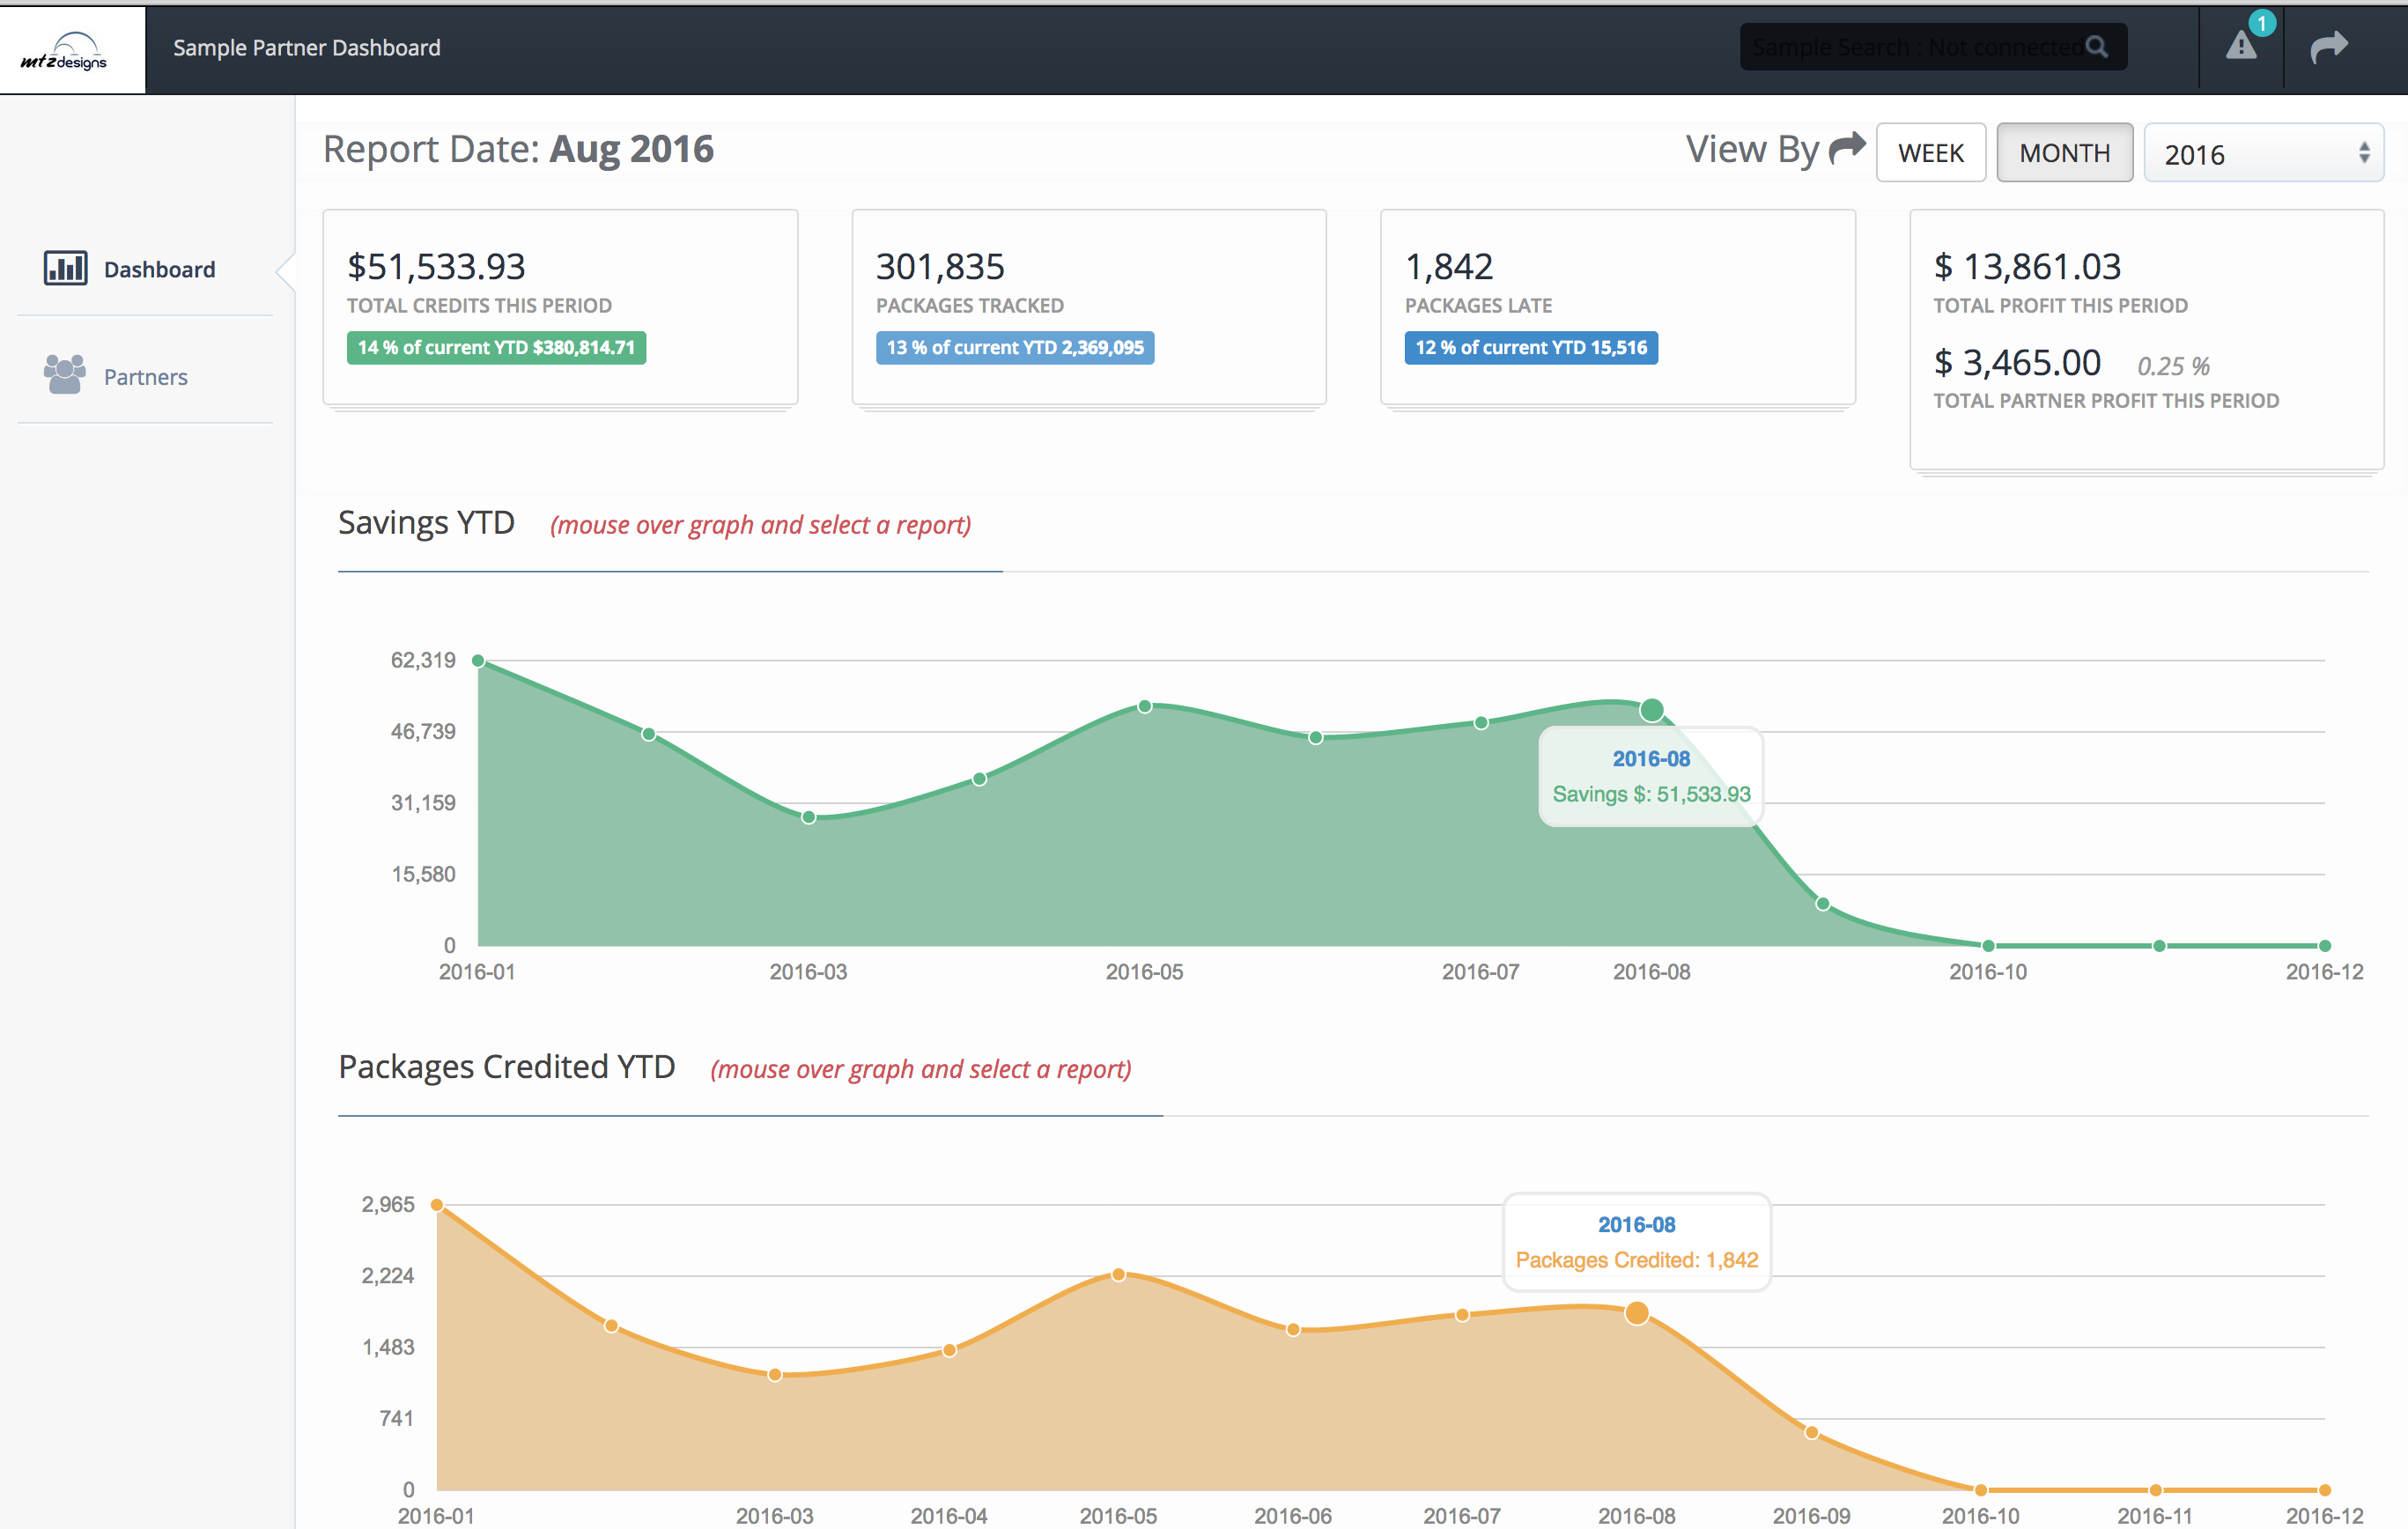The image size is (2408, 1529).
Task: Open the 2016 year dropdown
Action: pos(2262,153)
